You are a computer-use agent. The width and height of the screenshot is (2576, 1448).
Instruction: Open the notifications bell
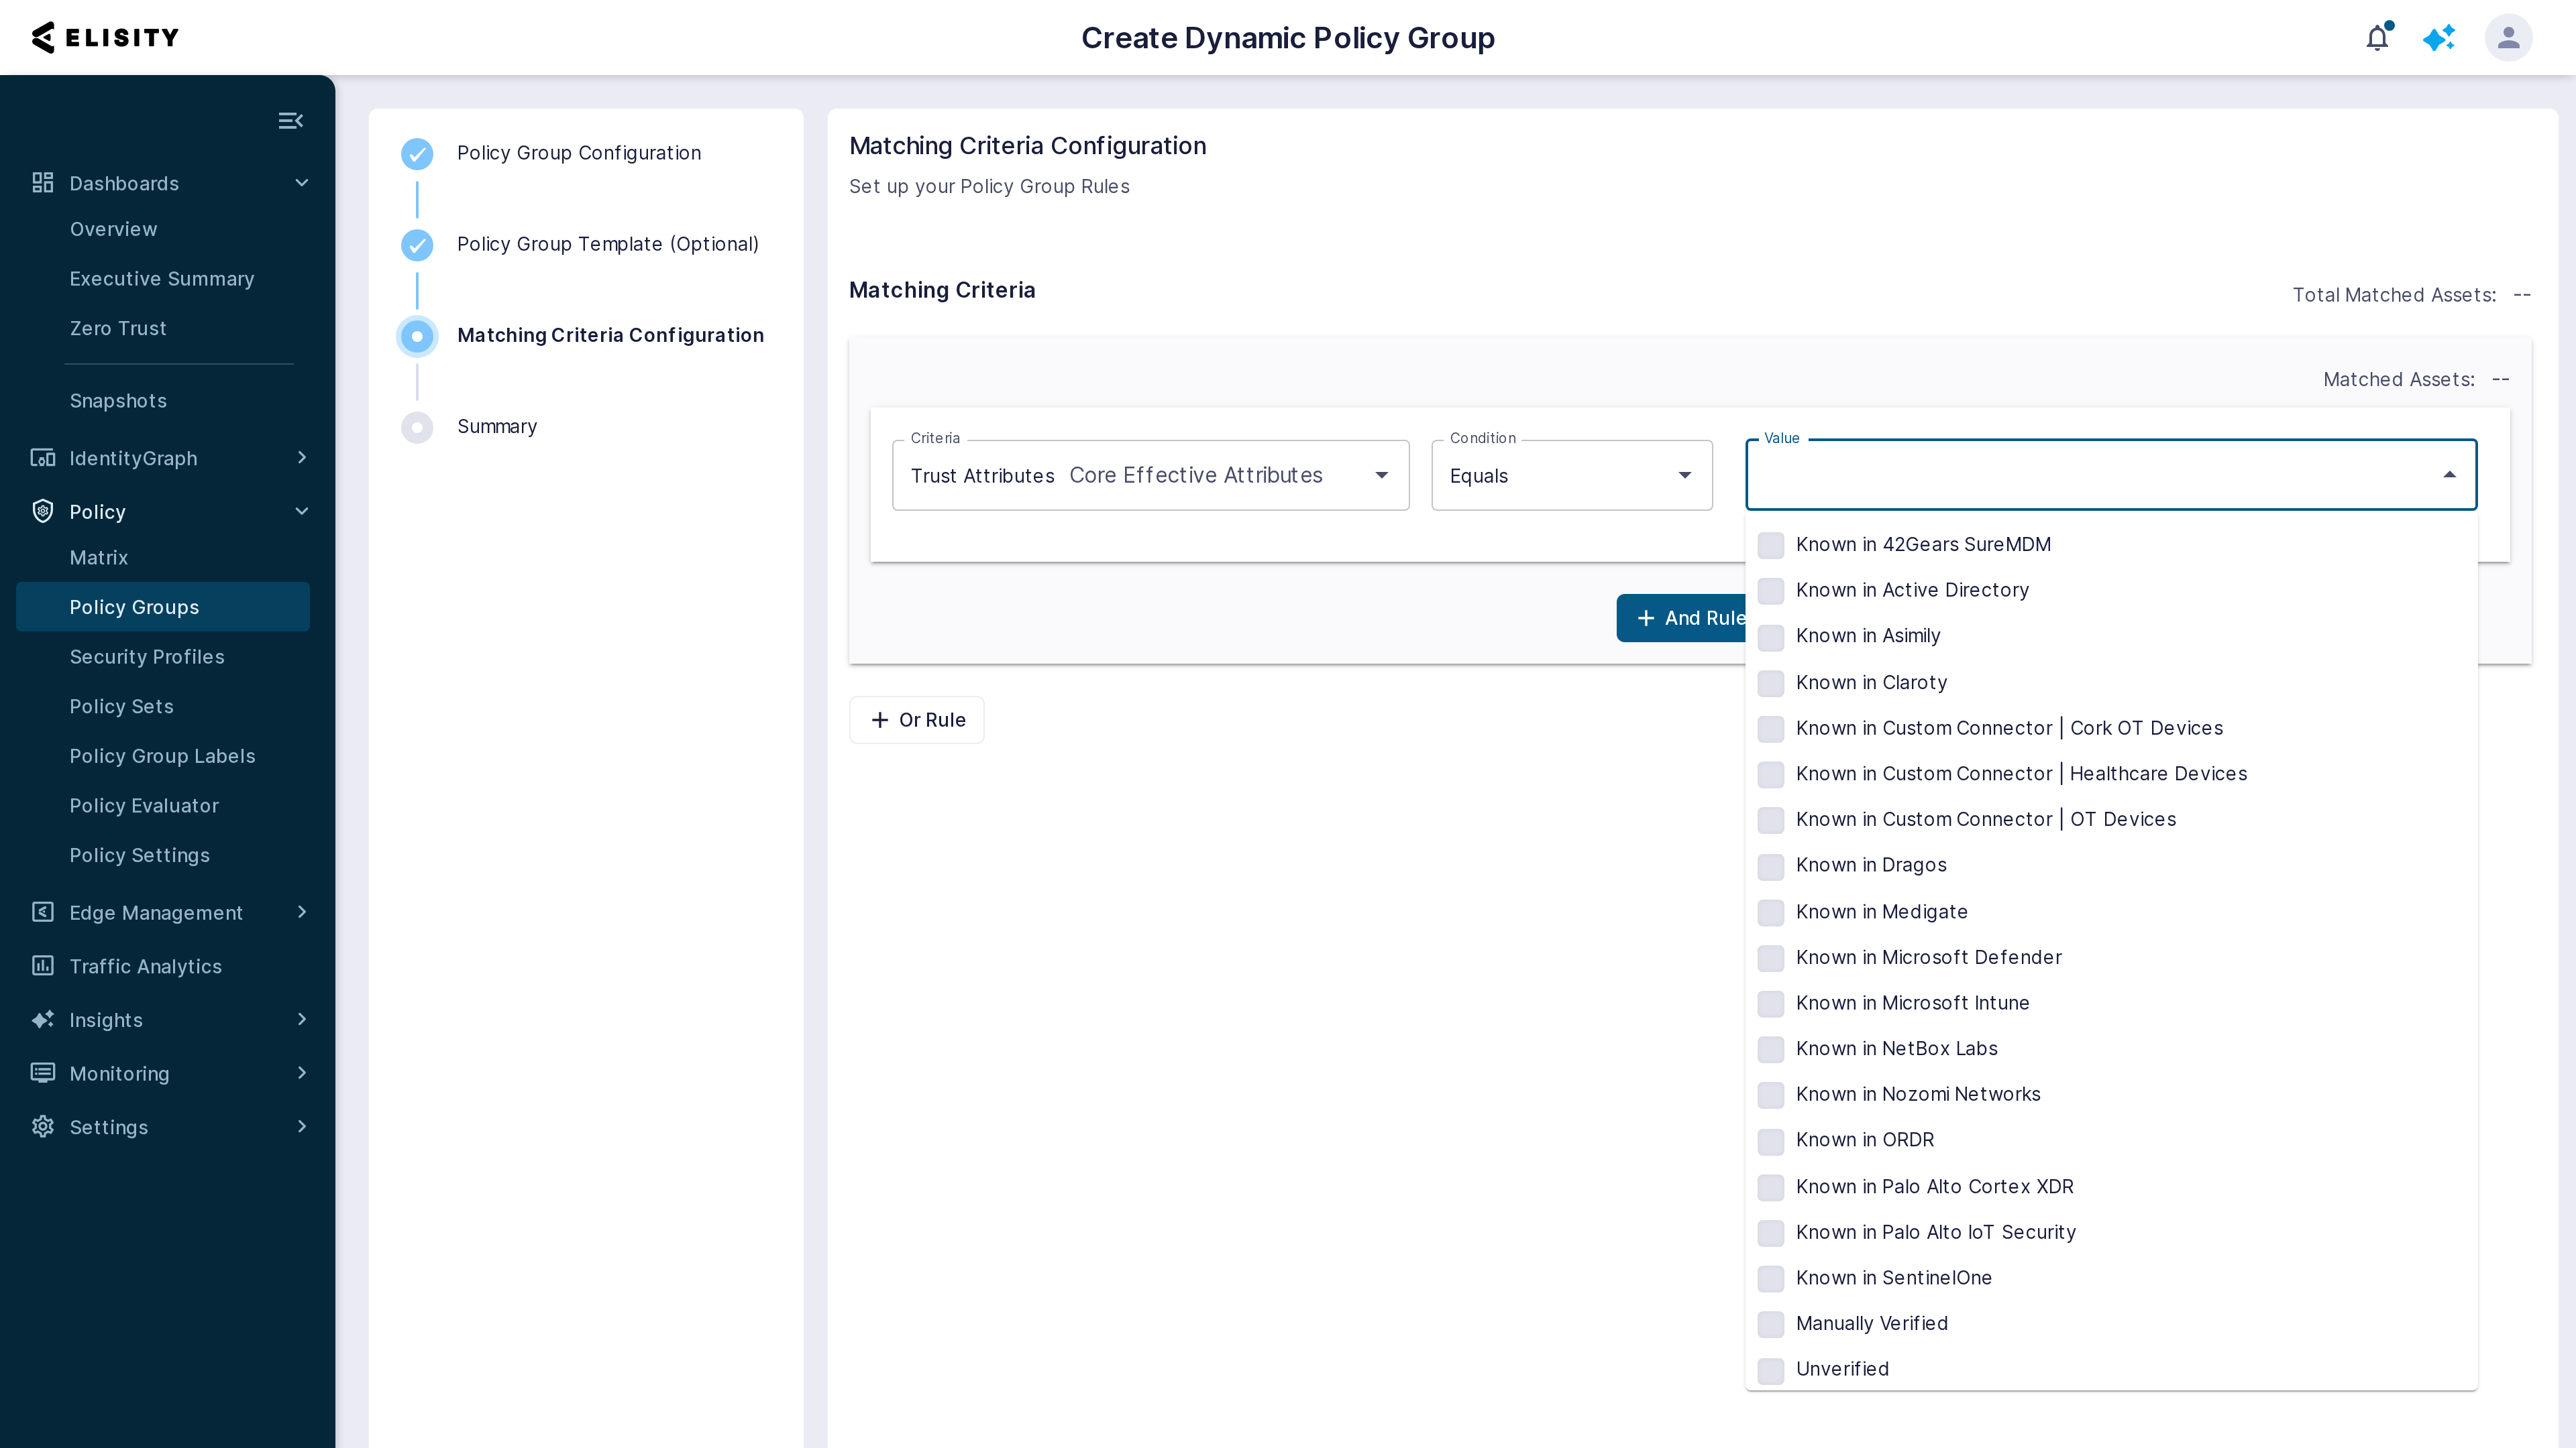[x=2378, y=37]
